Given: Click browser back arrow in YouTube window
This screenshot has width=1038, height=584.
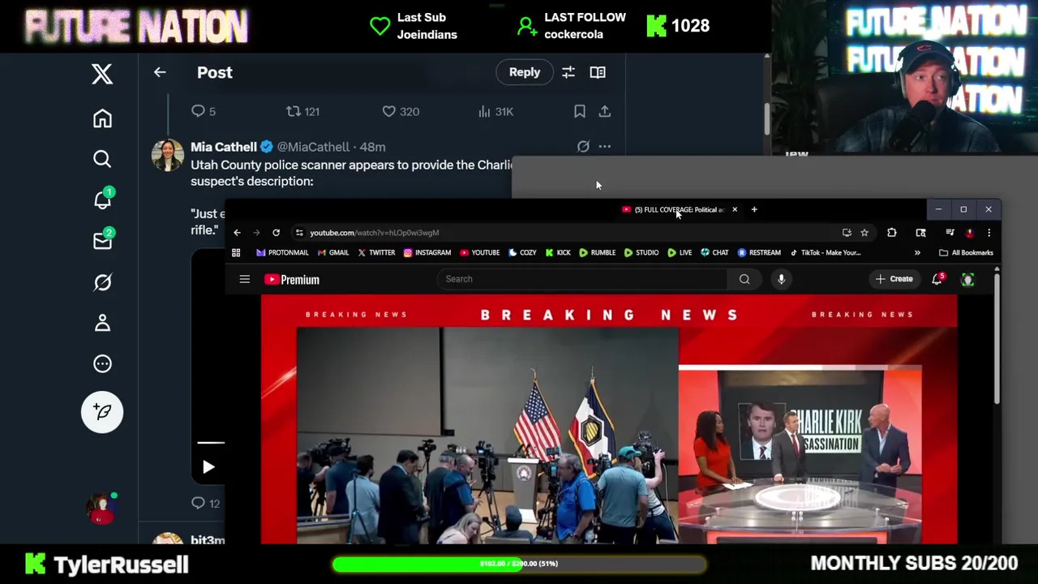Looking at the screenshot, I should pyautogui.click(x=237, y=233).
